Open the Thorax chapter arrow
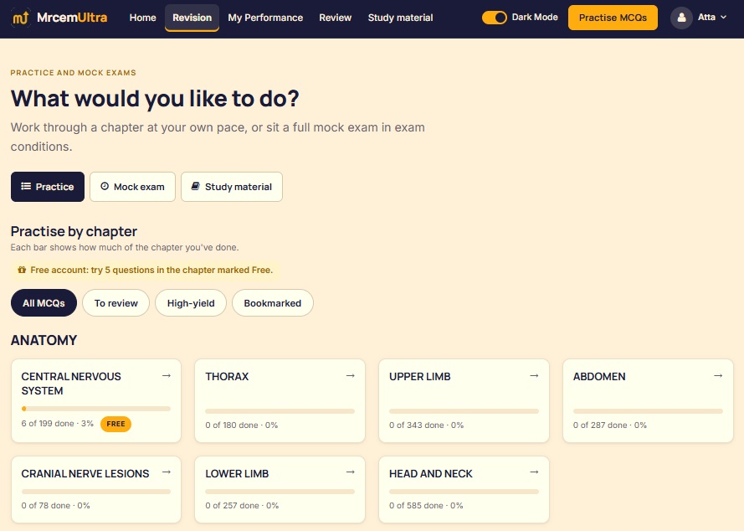744x531 pixels. 350,376
